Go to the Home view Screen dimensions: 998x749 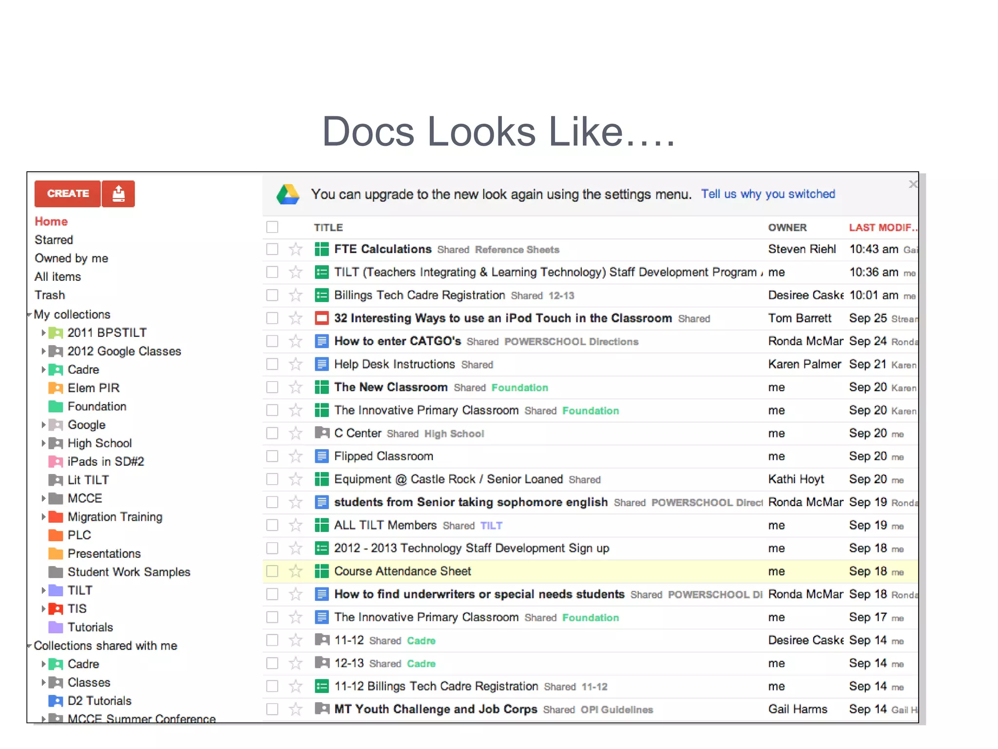pos(51,221)
